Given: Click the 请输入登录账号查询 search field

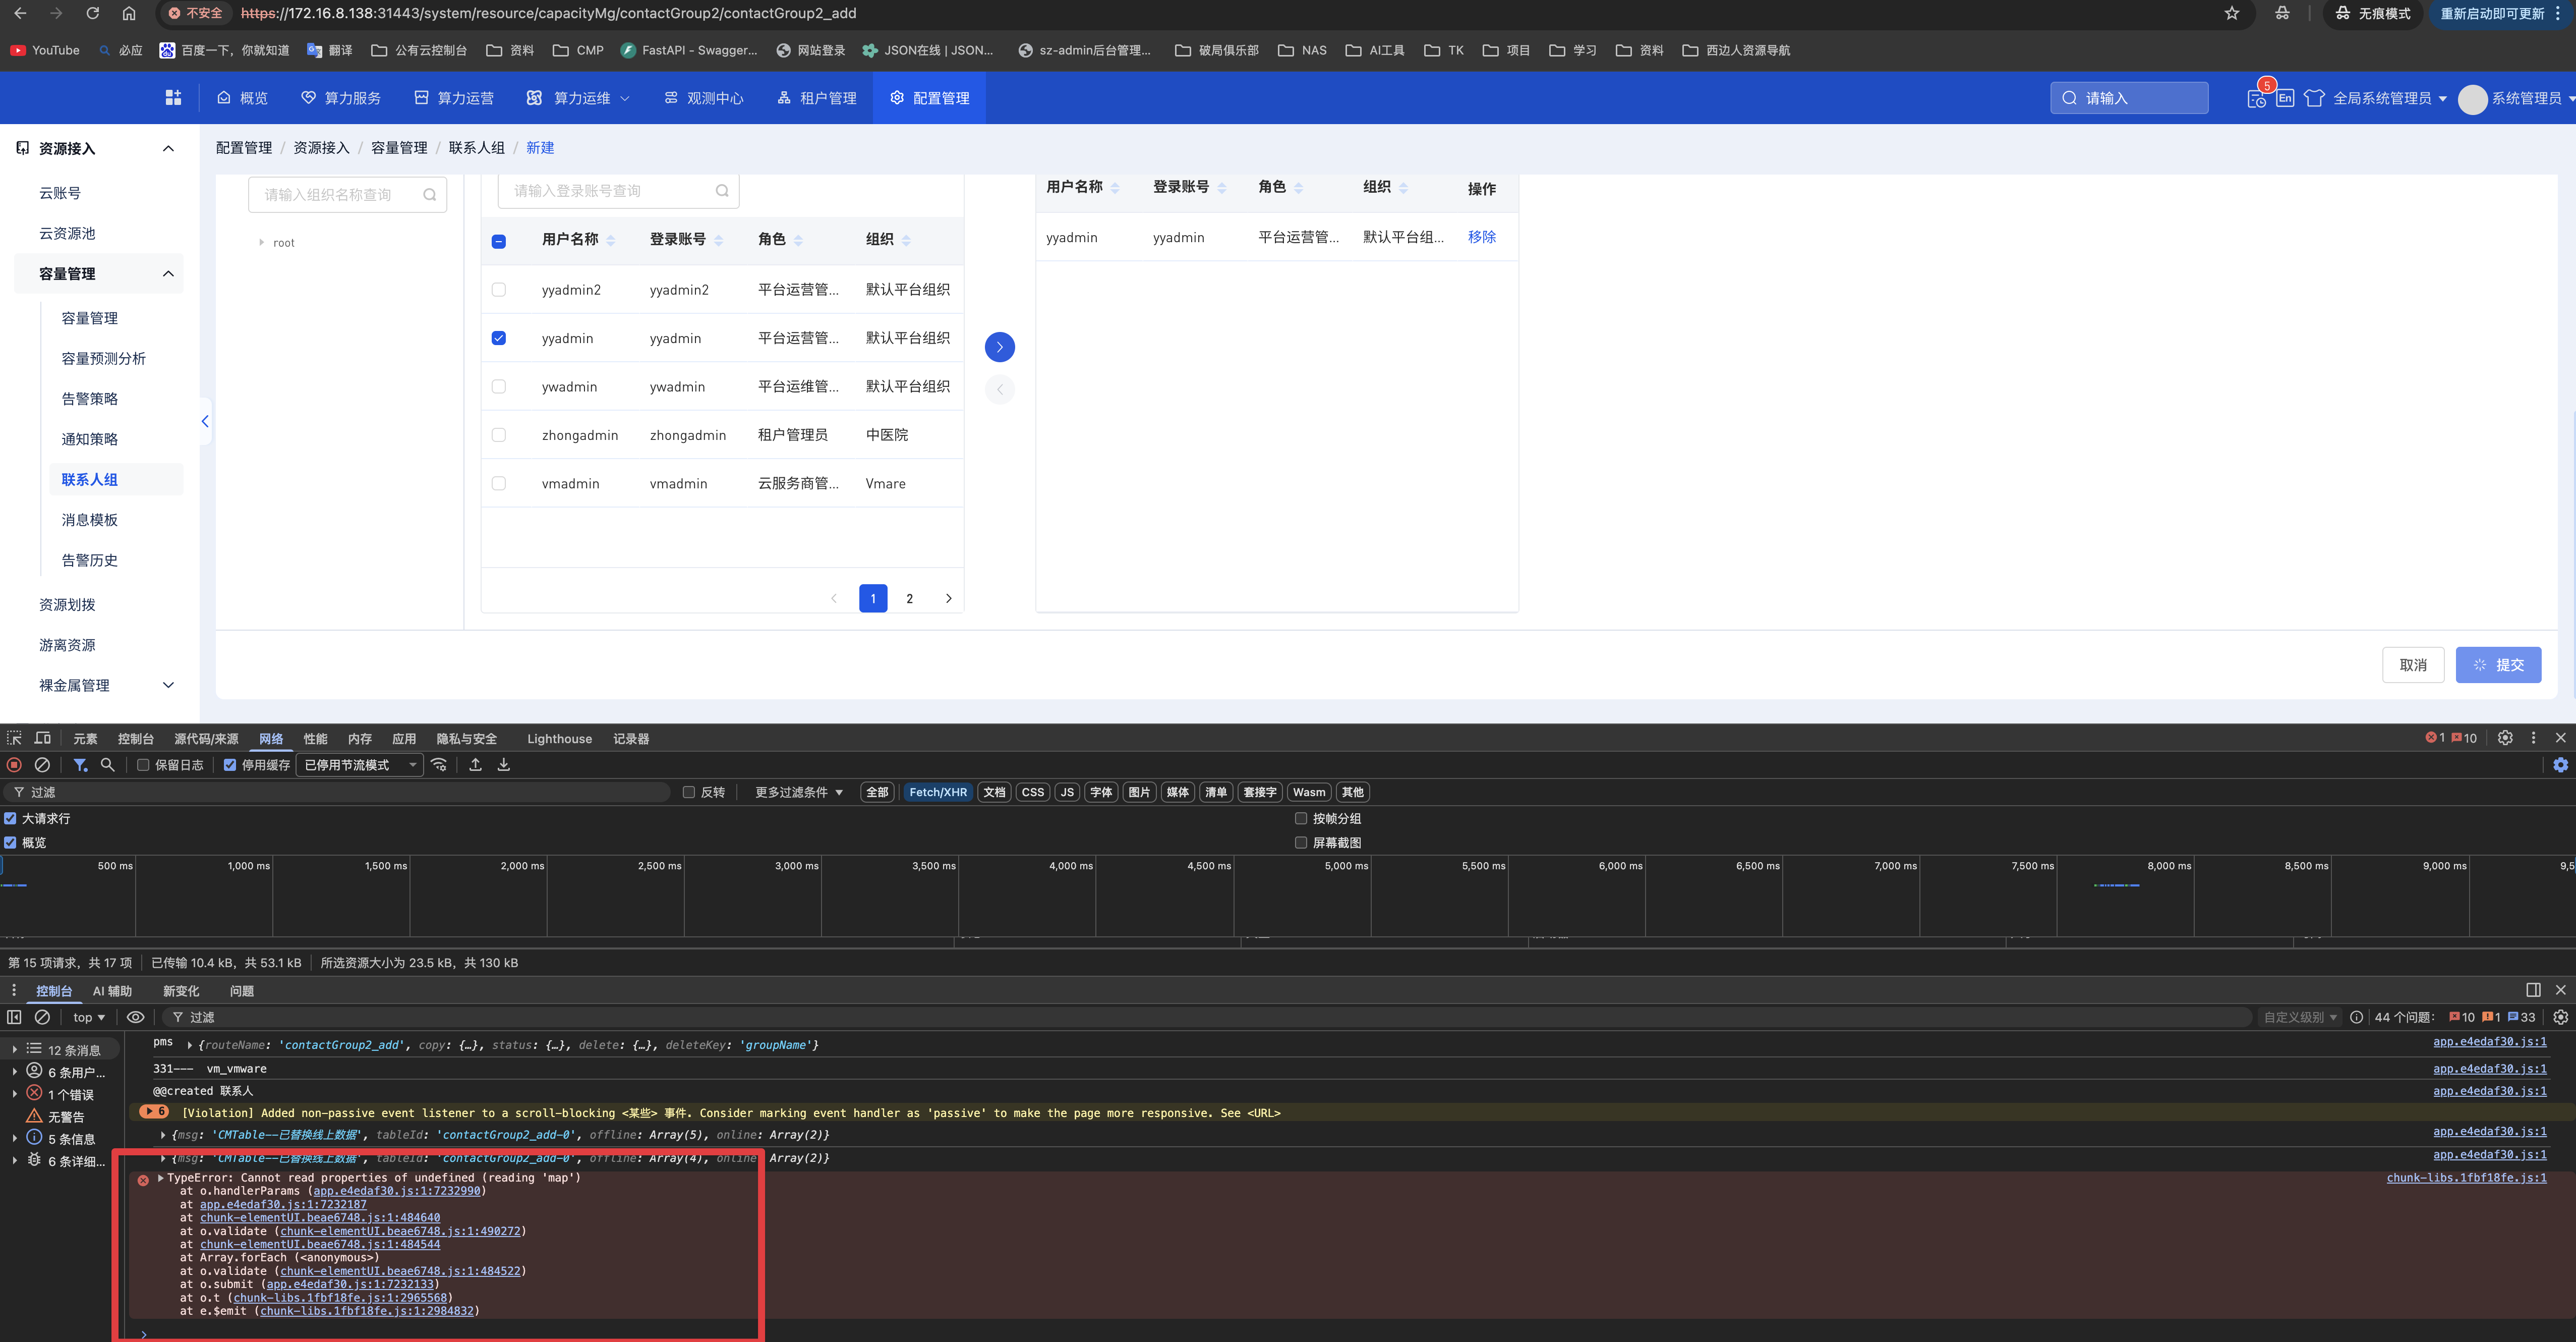Looking at the screenshot, I should click(x=610, y=190).
